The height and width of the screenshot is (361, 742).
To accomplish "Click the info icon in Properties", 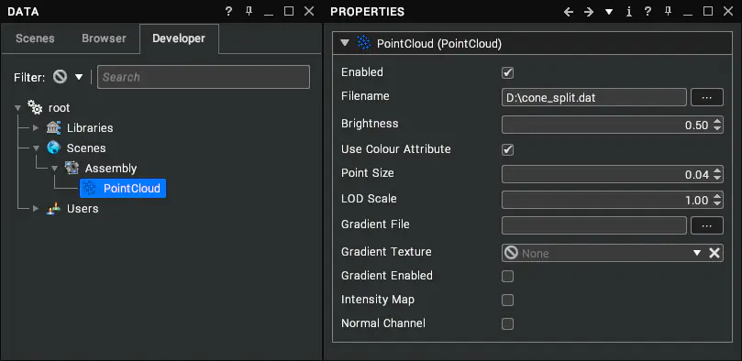I will (628, 12).
